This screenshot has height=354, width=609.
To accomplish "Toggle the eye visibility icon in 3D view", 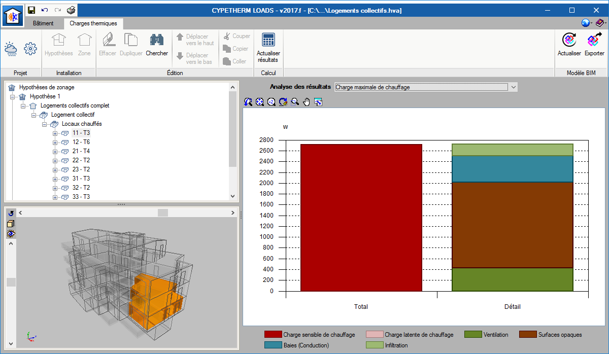I will [11, 234].
